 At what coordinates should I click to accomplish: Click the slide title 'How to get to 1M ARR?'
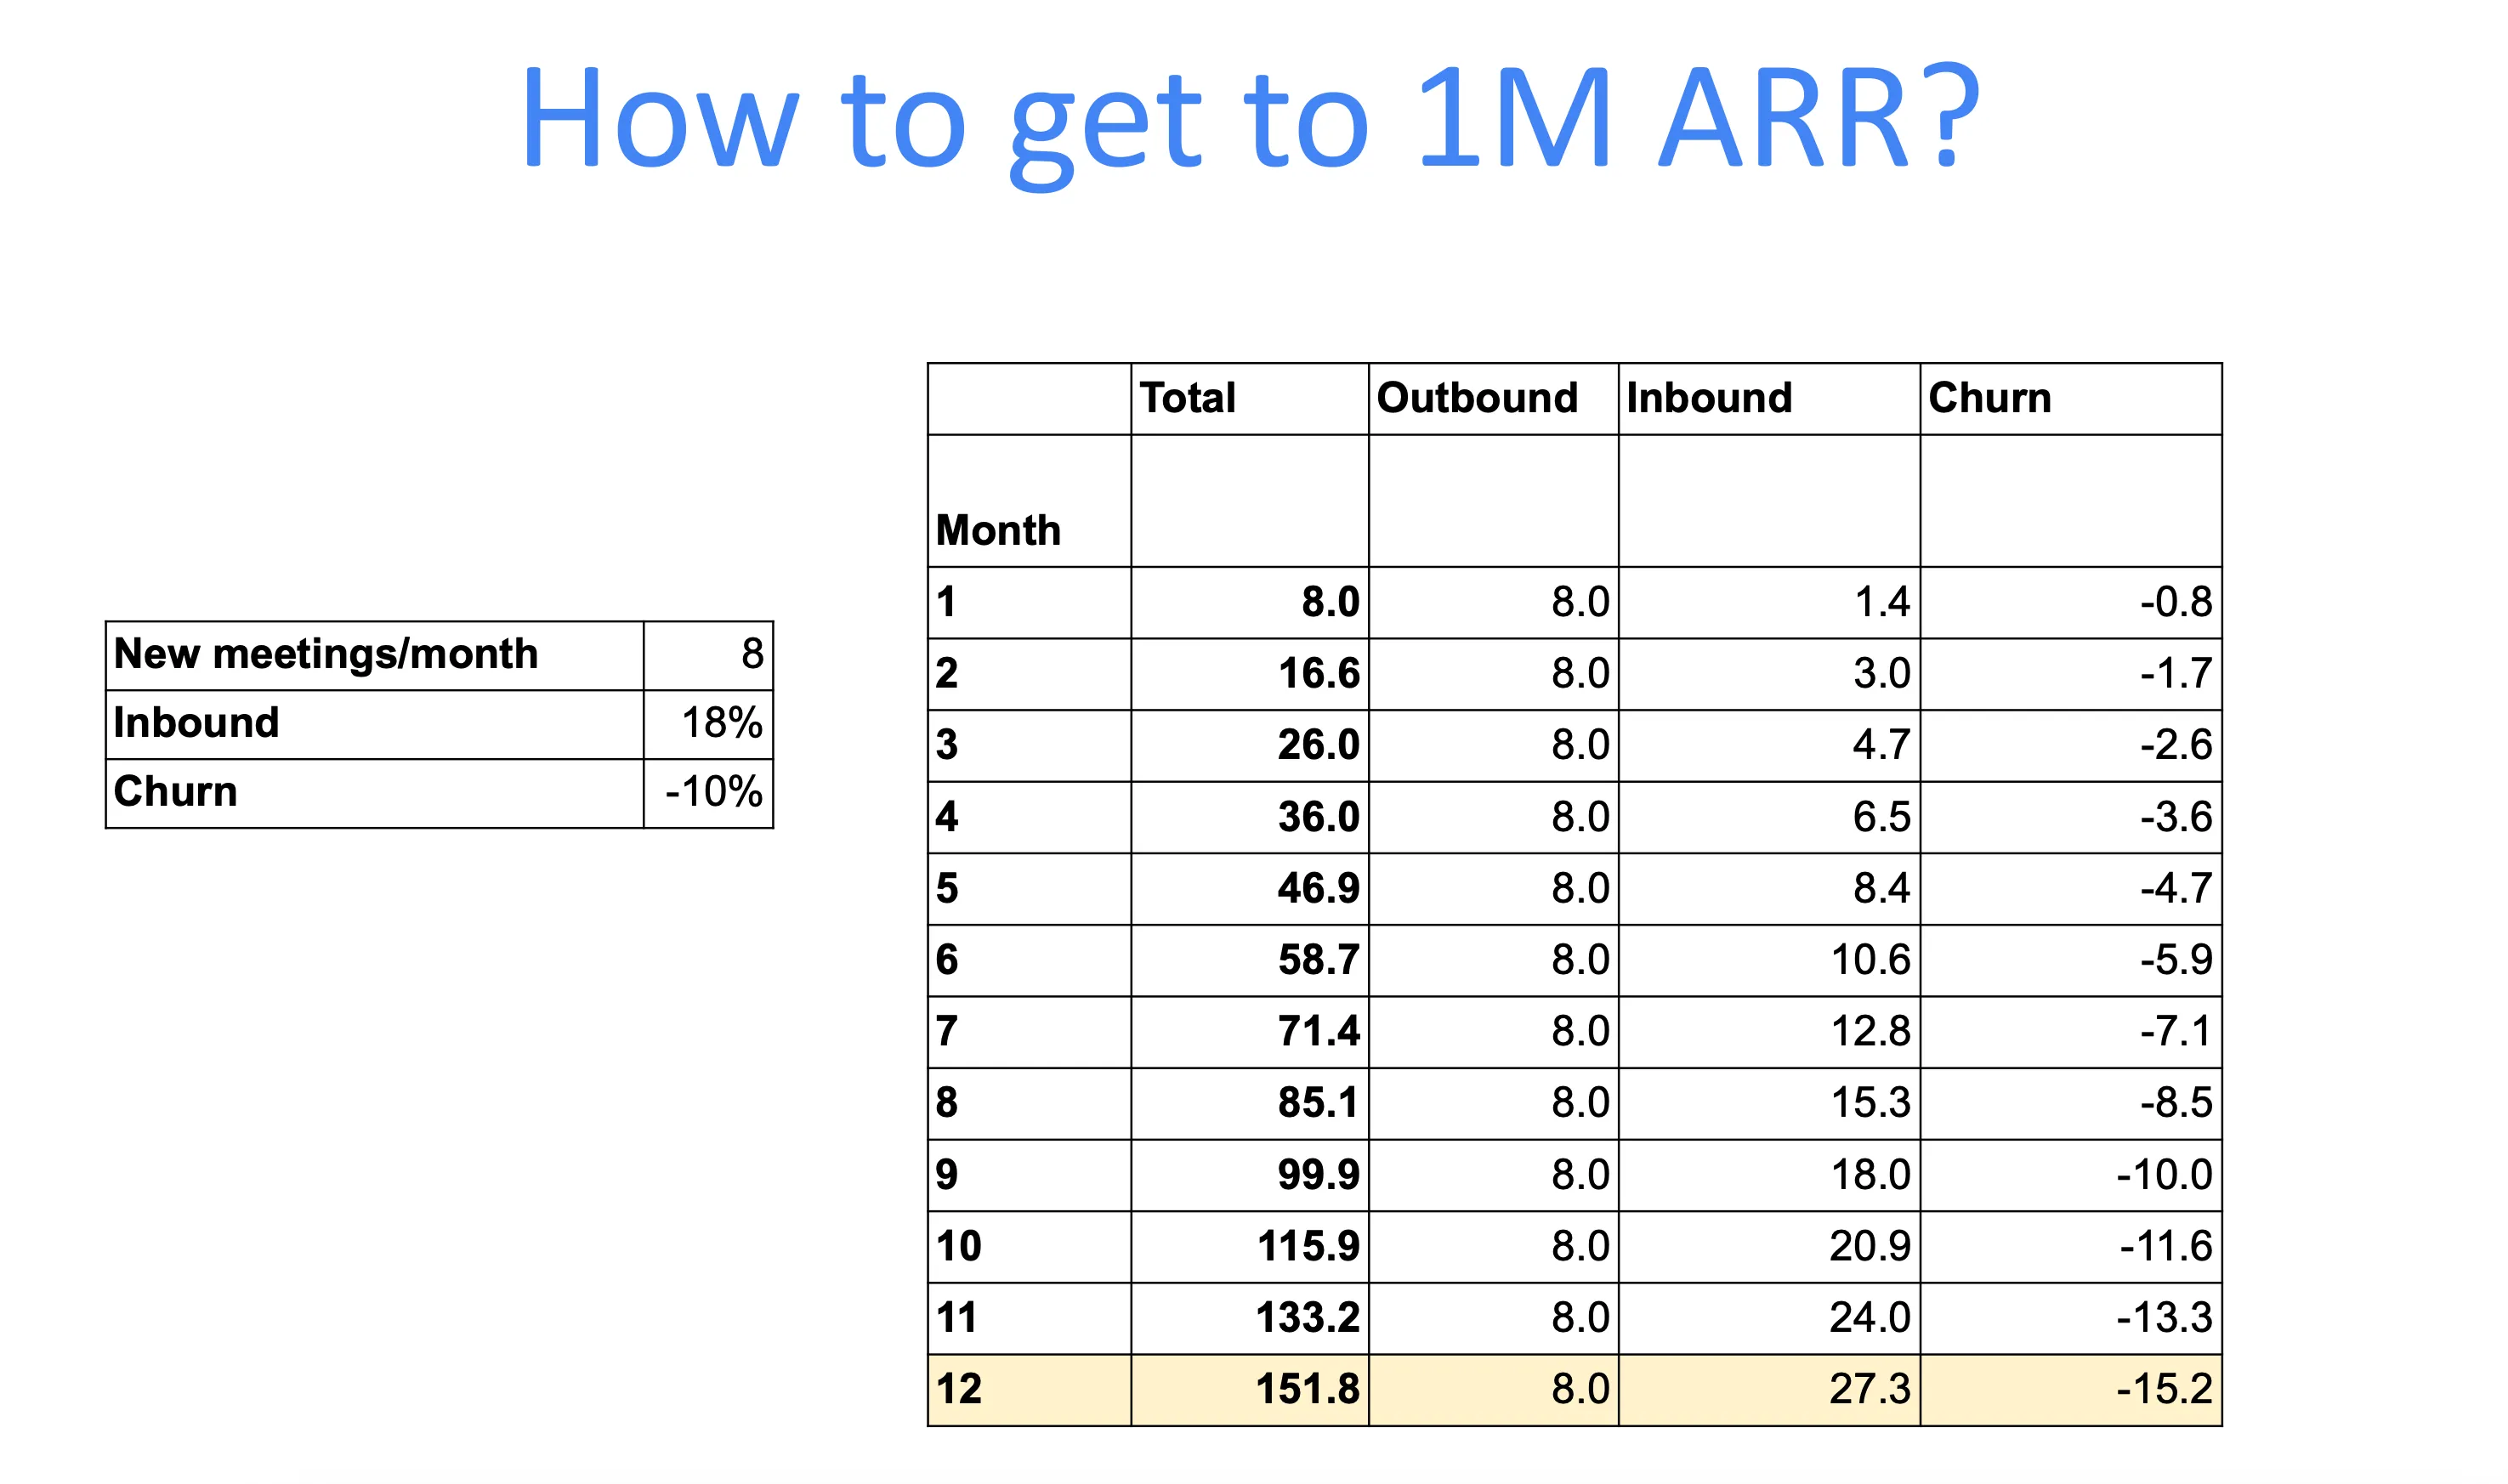pos(1250,118)
